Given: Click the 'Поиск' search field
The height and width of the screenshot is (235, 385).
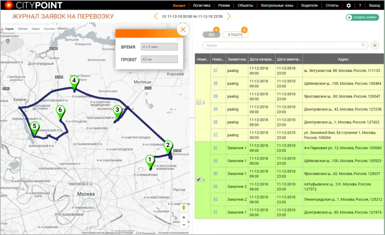Looking at the screenshot, I should pyautogui.click(x=282, y=45).
